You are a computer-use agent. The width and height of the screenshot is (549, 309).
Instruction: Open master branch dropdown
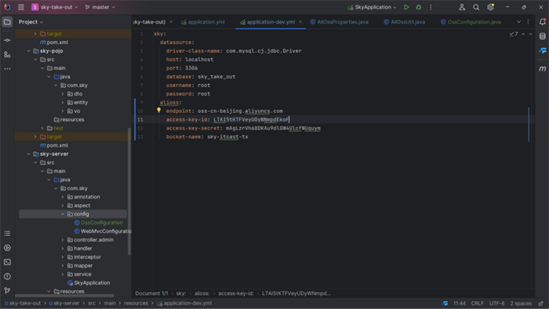100,7
